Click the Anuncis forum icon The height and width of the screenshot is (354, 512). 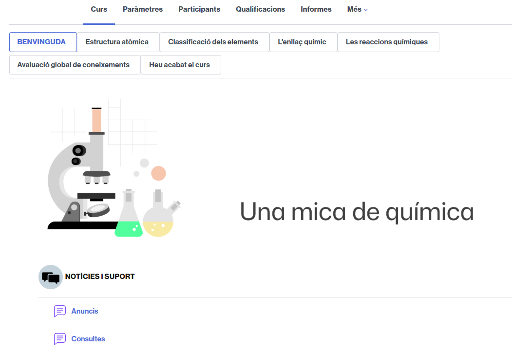tap(60, 311)
